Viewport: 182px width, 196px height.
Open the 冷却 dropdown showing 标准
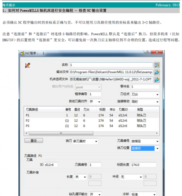143,194
